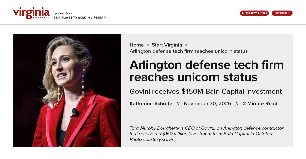The image size is (306, 159).
Task: Click the date November 30, 2025
Action: coord(208,103)
